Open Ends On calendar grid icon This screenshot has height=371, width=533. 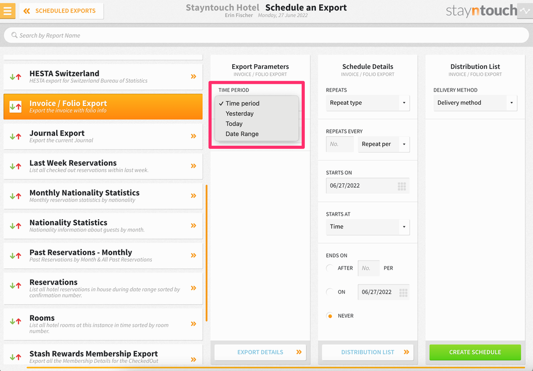click(x=403, y=292)
